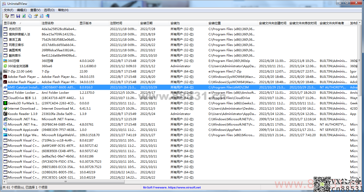The height and width of the screenshot is (192, 364).
Task: Click version cell 4.8.03761
Action: pos(86,124)
